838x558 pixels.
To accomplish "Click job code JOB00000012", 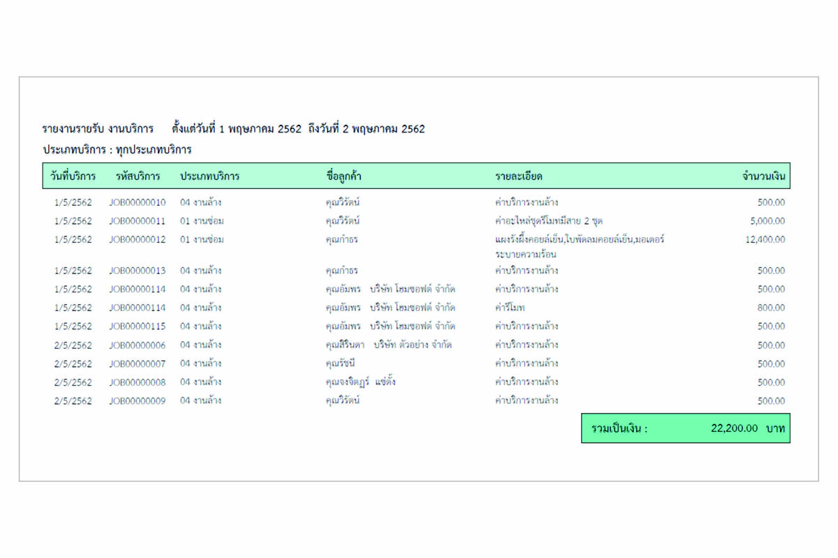I will click(x=138, y=240).
